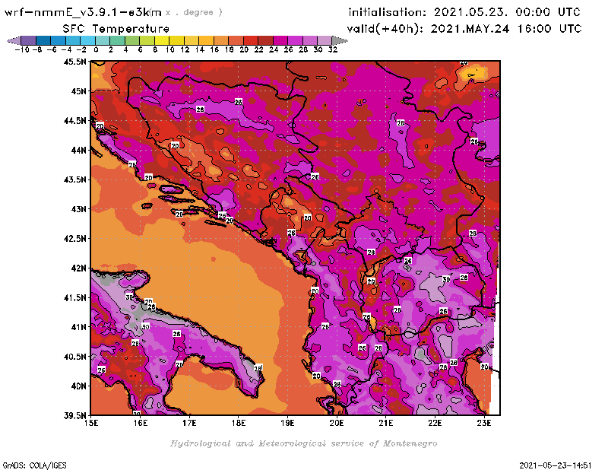The image size is (608, 470).
Task: Click the 'SFC Temperature' heading
Action: 116,29
